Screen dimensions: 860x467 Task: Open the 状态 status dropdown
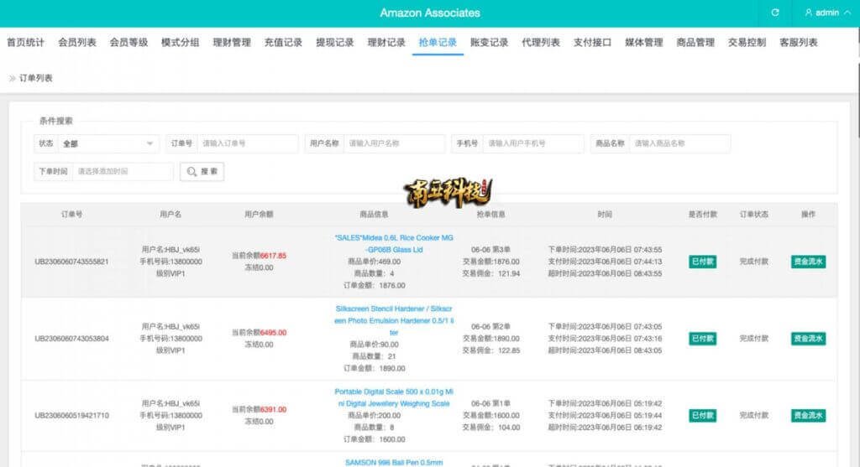click(107, 143)
